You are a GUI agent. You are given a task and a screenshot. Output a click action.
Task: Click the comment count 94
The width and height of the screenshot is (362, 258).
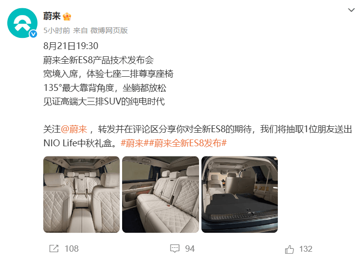point(190,249)
